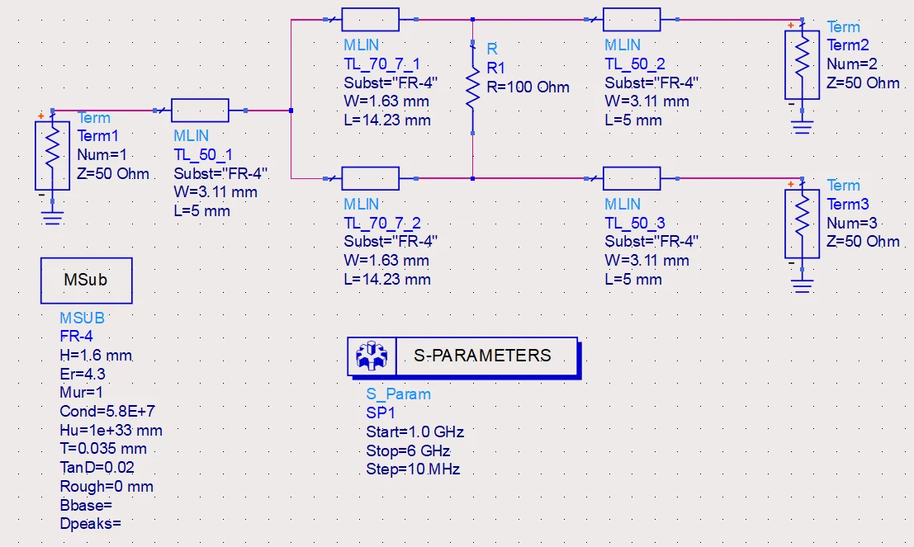Select the R1 resistor symbol
914x547 pixels.
[x=473, y=87]
